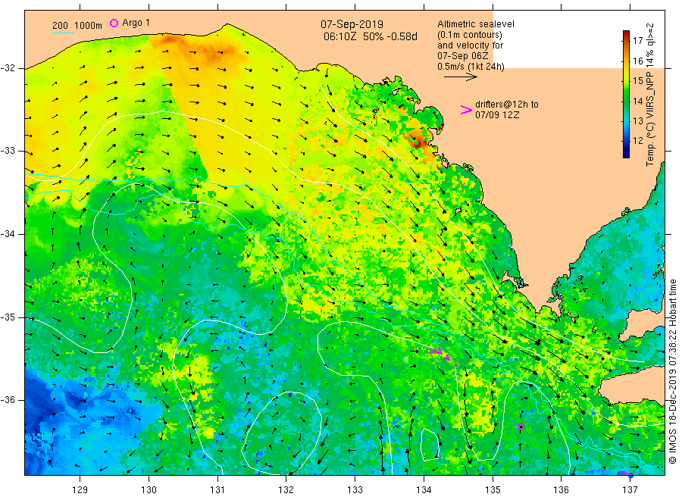The width and height of the screenshot is (682, 500).
Task: Click the magenta Argo float marker near 135.4E
Action: click(521, 426)
